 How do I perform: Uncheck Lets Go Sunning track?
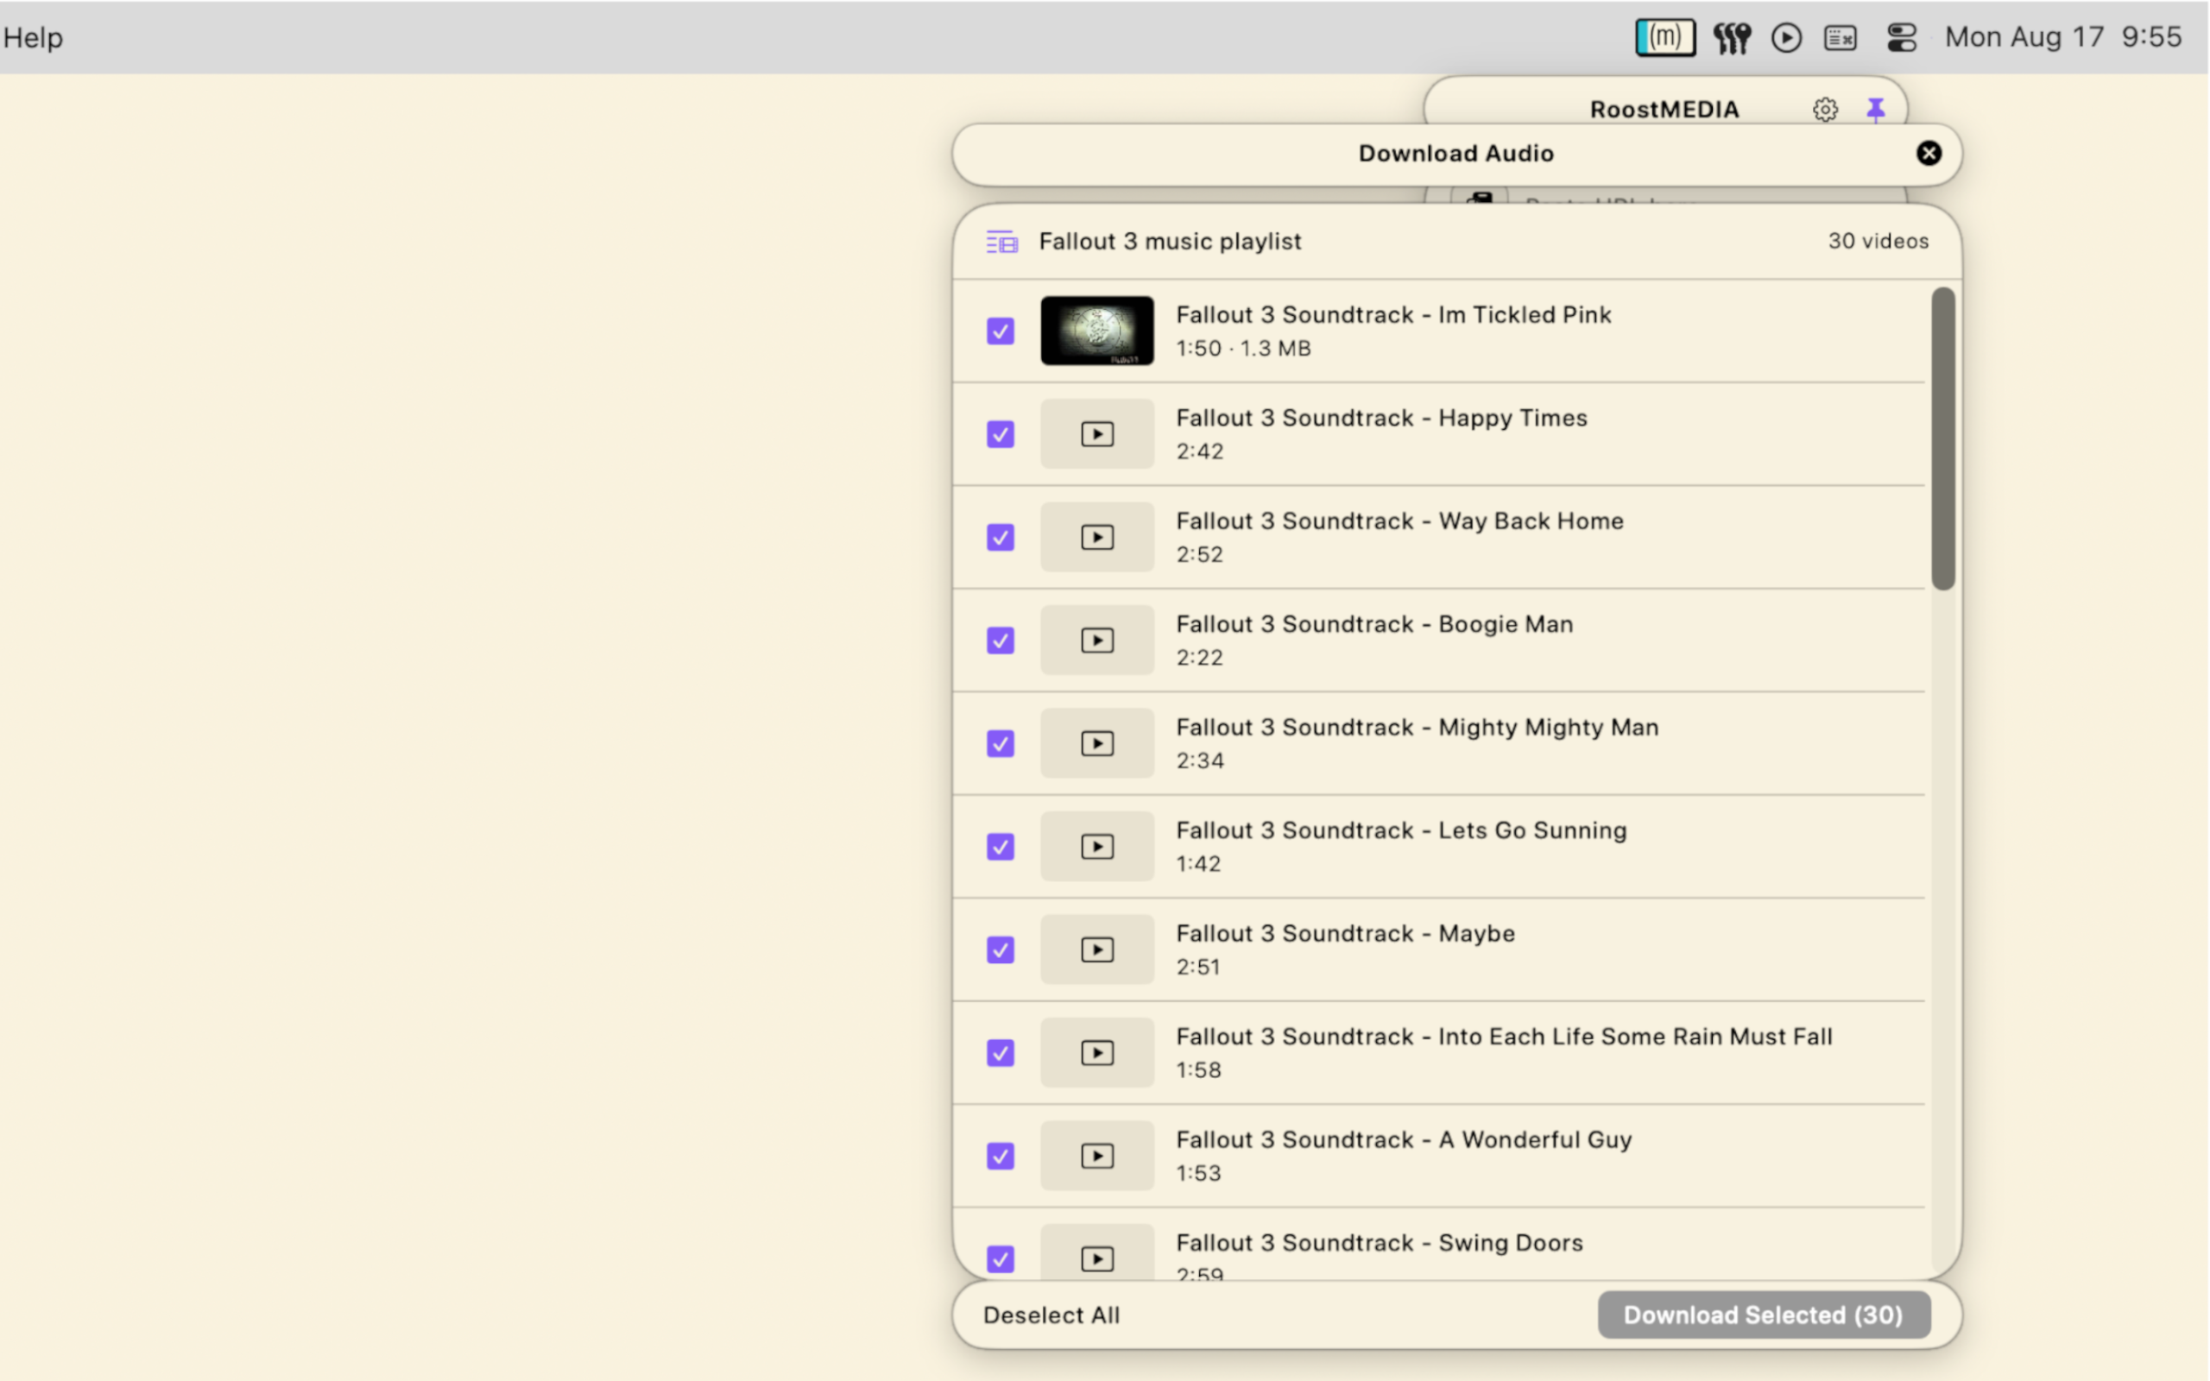tap(1000, 847)
